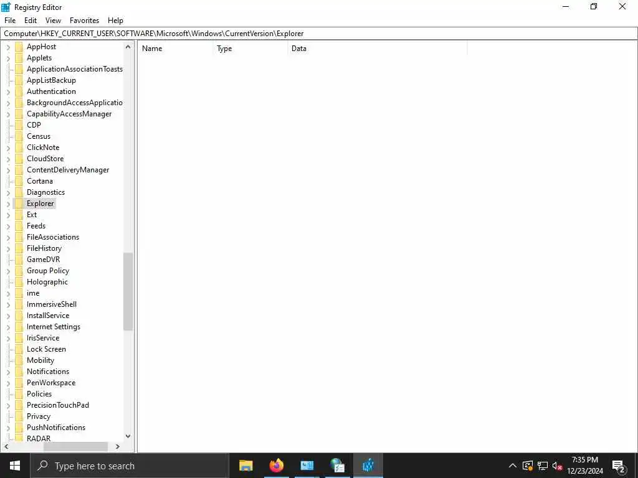Expand the Authentication key
Image resolution: width=638 pixels, height=478 pixels.
(8, 92)
